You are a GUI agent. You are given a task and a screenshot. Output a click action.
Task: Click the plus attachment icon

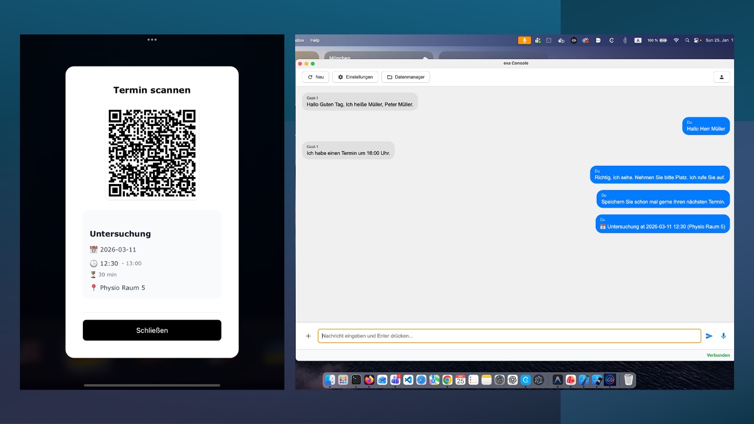click(x=308, y=336)
